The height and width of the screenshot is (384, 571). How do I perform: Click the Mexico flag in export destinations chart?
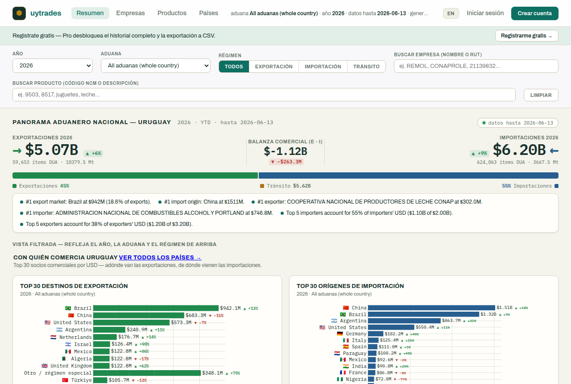(x=68, y=351)
